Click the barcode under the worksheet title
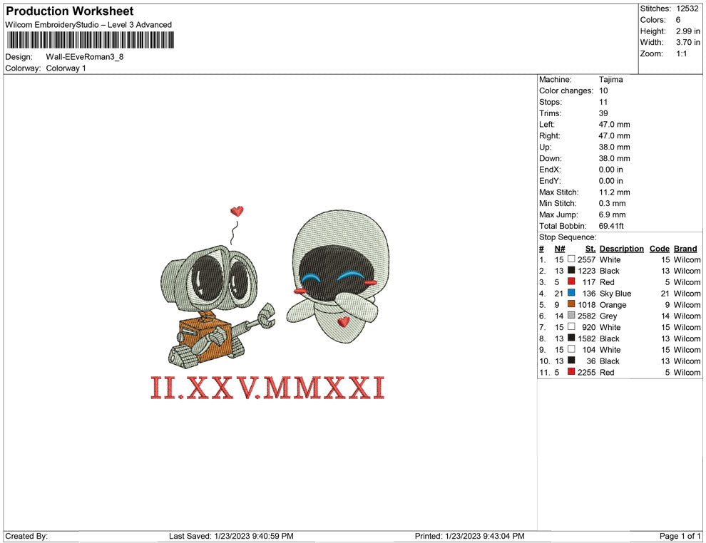The height and width of the screenshot is (543, 706). tap(90, 40)
